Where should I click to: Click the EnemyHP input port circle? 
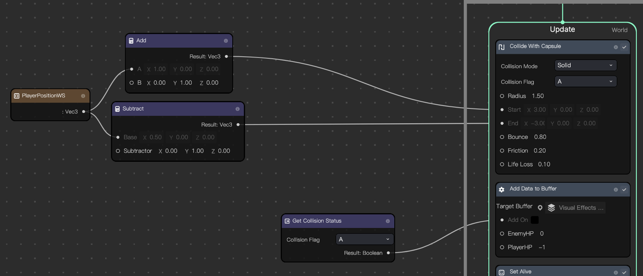click(502, 234)
